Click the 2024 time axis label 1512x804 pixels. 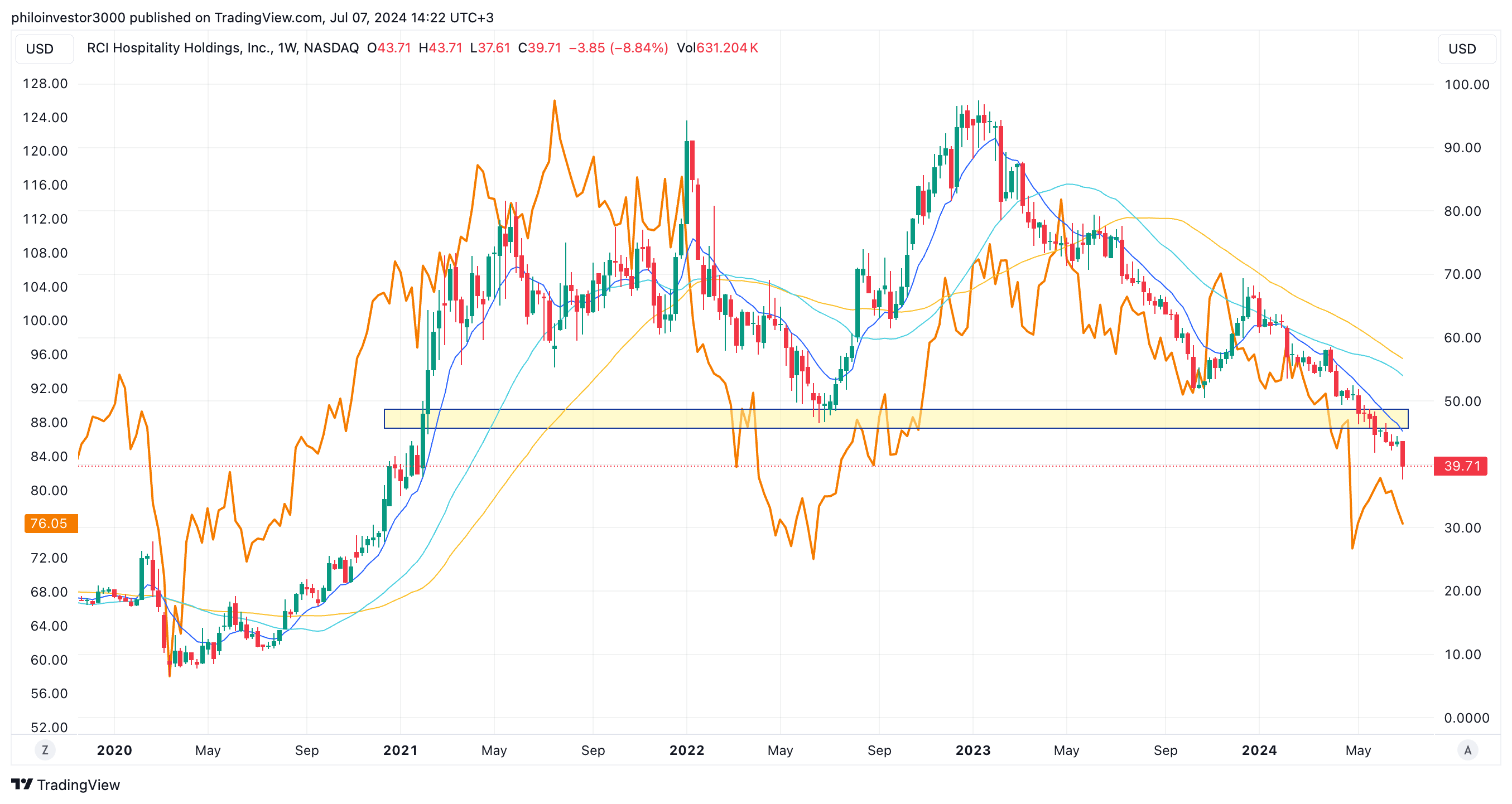pos(1259,750)
